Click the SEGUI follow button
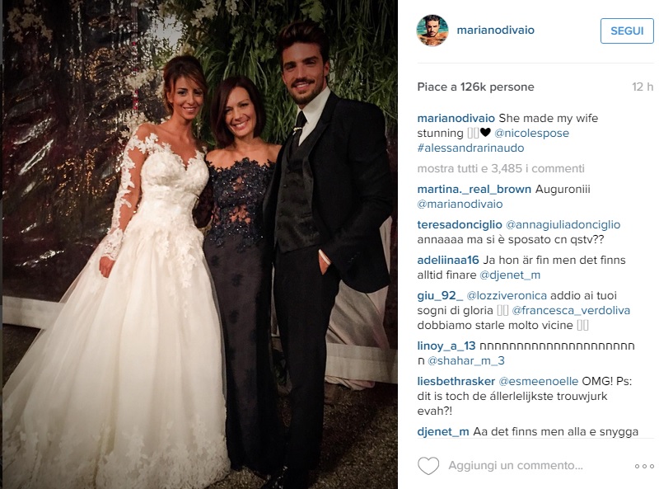This screenshot has width=659, height=489. (627, 31)
